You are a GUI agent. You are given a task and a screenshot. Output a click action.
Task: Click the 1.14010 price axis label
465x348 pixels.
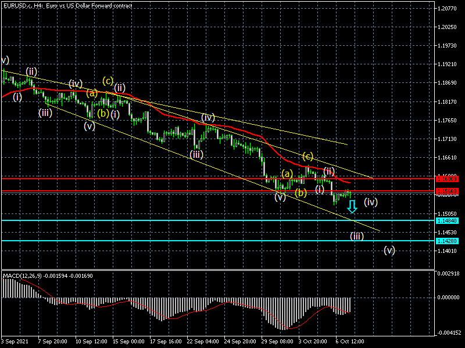click(x=449, y=251)
